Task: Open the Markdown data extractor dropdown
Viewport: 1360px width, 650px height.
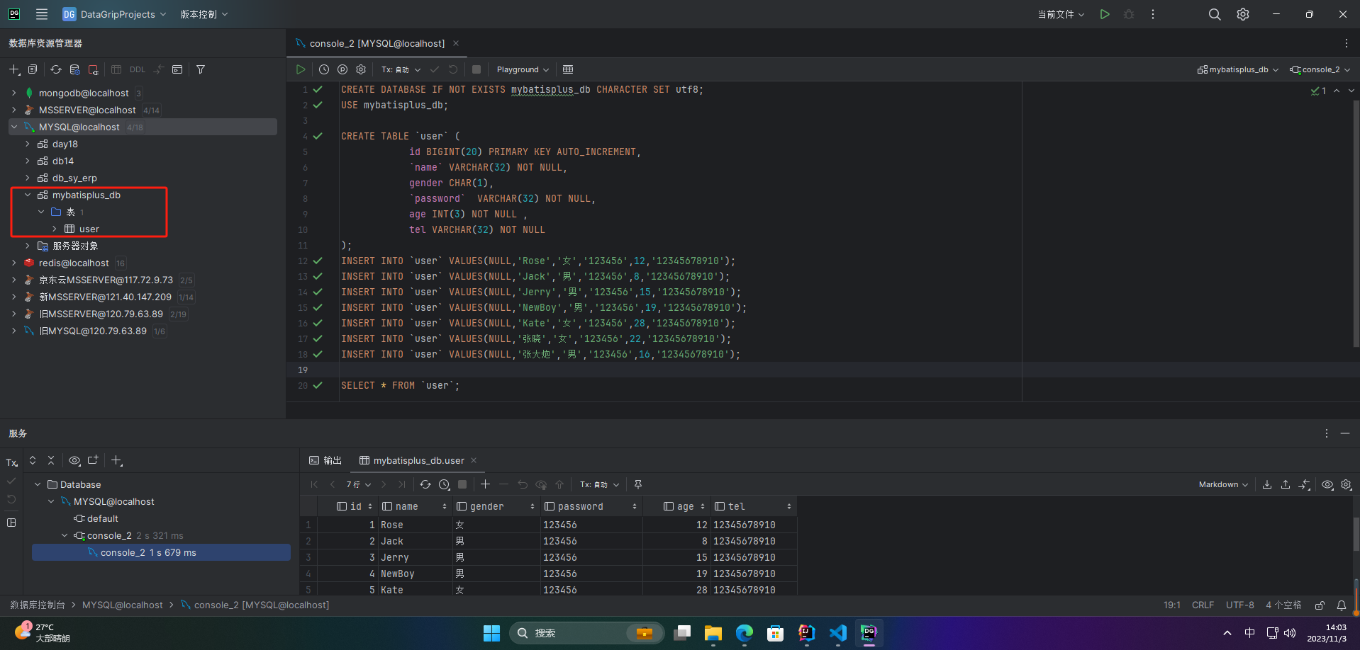Action: (x=1223, y=484)
